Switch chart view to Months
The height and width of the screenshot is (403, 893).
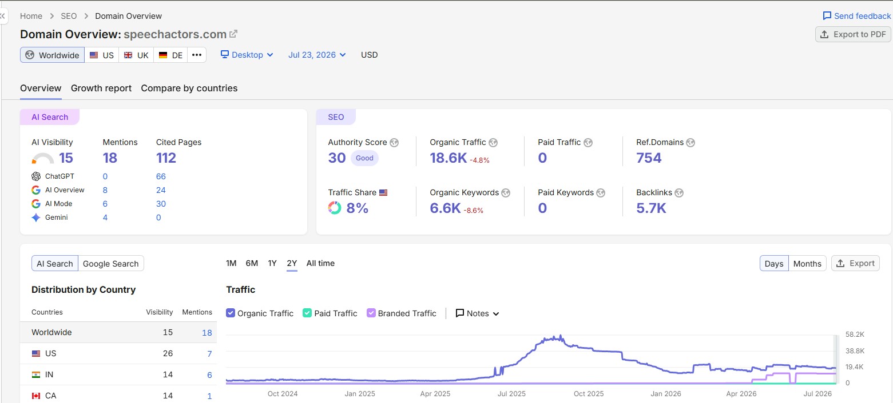[807, 263]
